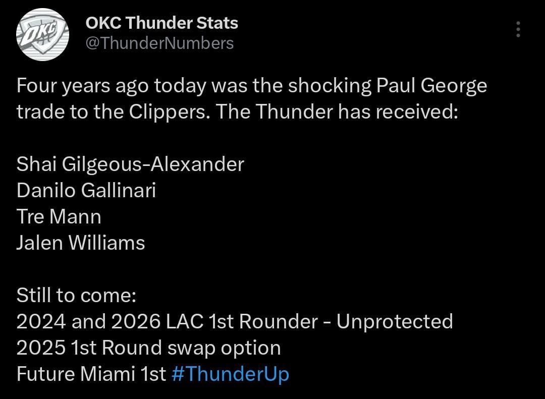This screenshot has width=545, height=399.
Task: Click the '2024 and 2026 LAC 1st Rounder' text
Action: pos(167,322)
